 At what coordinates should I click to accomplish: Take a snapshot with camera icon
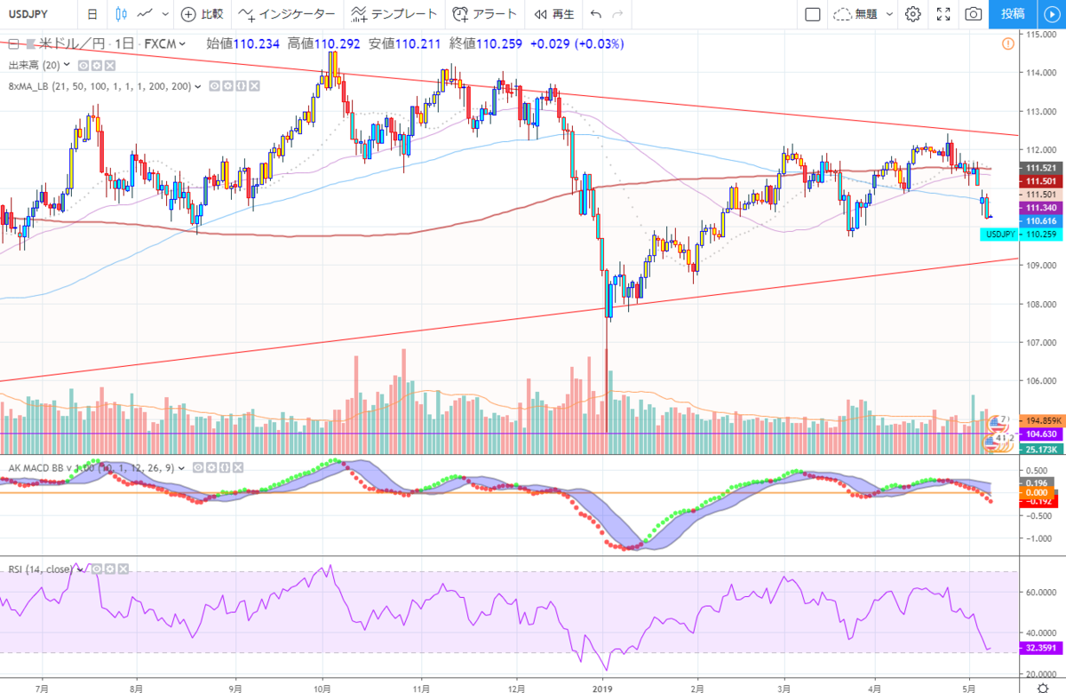click(x=974, y=14)
